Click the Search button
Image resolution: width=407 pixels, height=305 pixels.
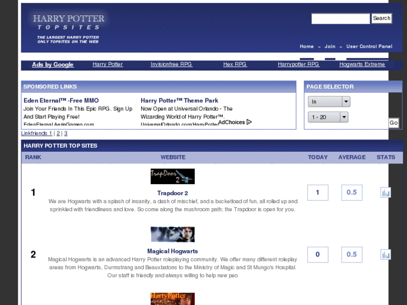pos(382,18)
